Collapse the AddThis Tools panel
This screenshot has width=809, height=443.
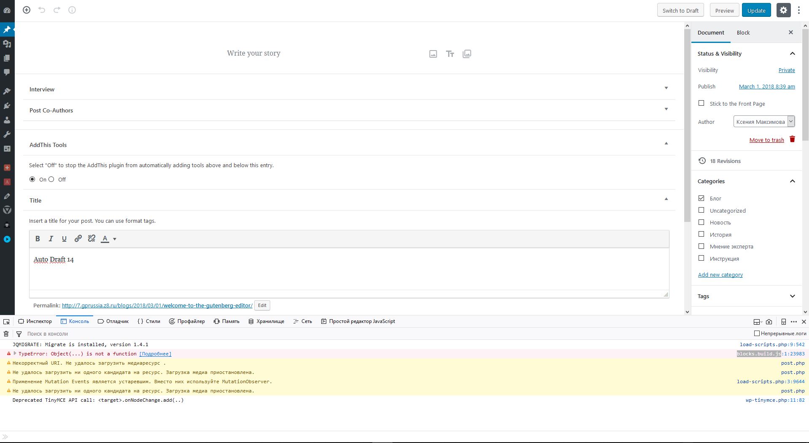tap(666, 144)
